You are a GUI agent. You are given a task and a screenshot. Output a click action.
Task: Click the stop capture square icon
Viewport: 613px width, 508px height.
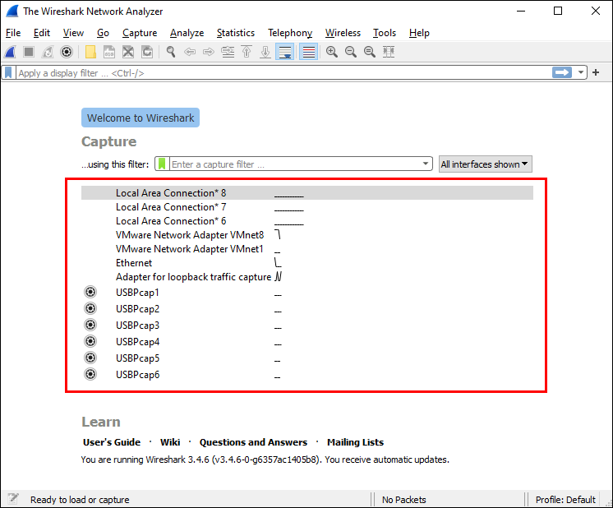click(29, 52)
